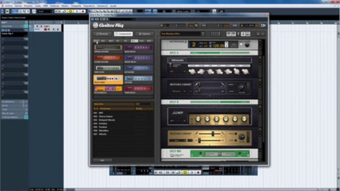This screenshot has height=191, width=340.
Task: Toggle cycle loop in bottom transport panel
Action: point(179,172)
